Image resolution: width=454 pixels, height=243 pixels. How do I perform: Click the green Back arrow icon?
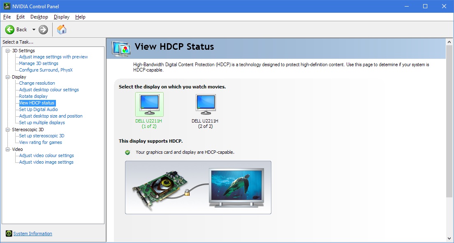[x=9, y=30]
